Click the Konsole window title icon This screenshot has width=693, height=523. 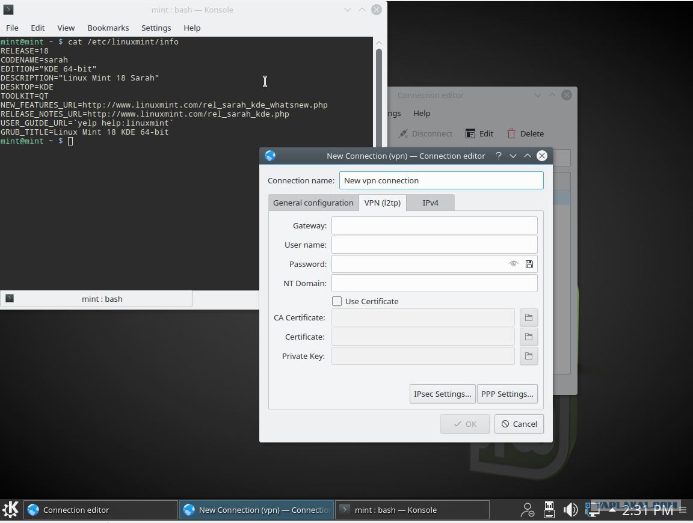pyautogui.click(x=8, y=9)
